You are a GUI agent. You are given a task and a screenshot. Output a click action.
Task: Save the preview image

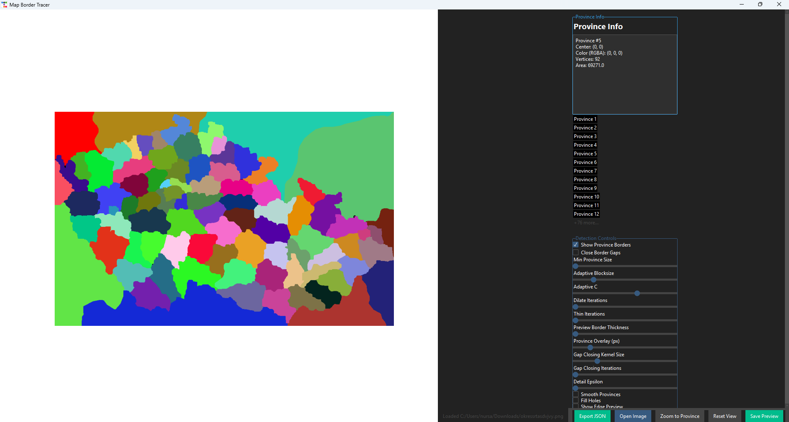764,416
